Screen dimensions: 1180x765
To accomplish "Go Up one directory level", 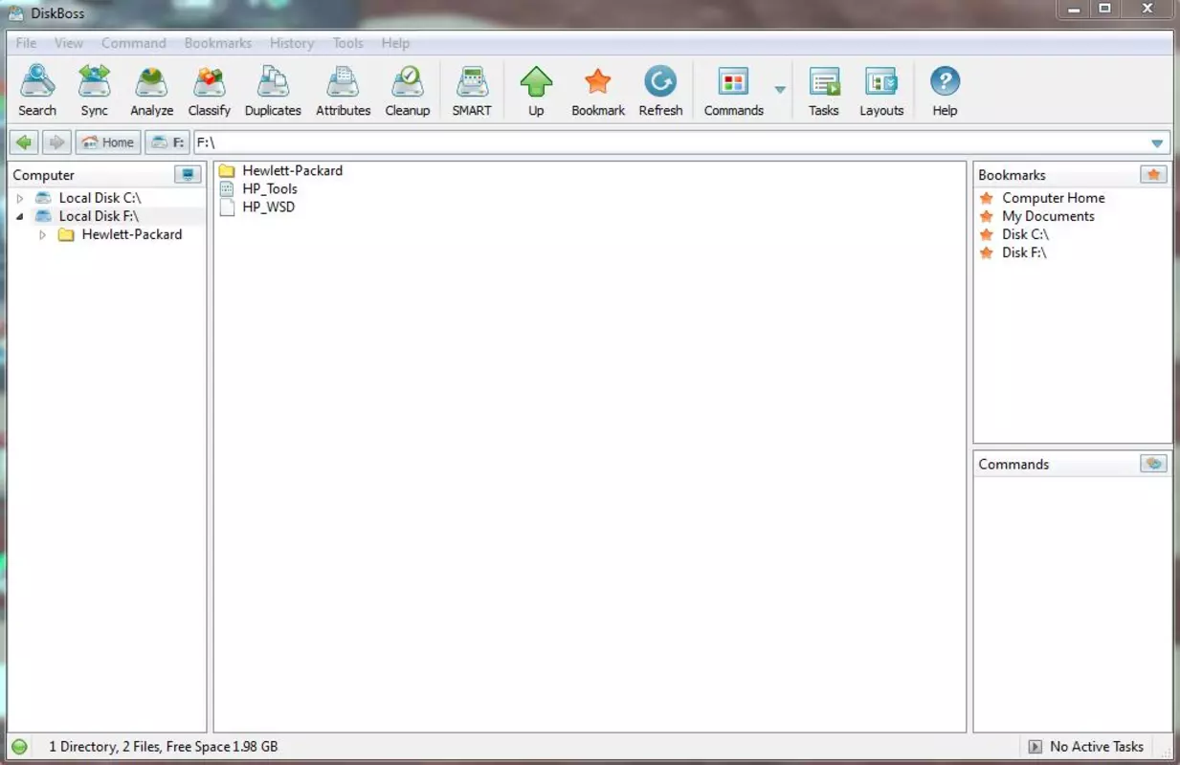I will 536,91.
